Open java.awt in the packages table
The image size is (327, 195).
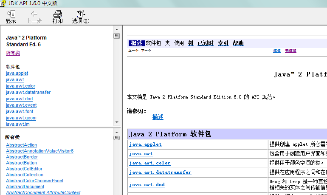click(141, 154)
